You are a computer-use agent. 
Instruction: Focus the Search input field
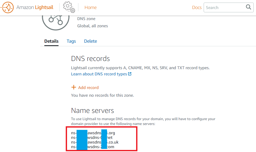click(x=224, y=7)
